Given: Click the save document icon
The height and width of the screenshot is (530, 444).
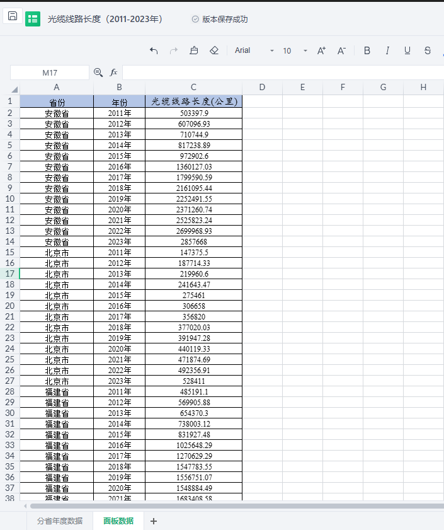Looking at the screenshot, I should click(13, 16).
